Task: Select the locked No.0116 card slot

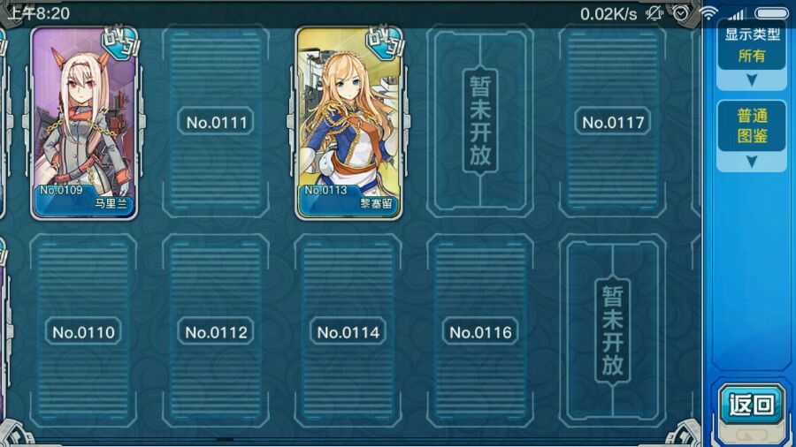Action: pos(480,331)
